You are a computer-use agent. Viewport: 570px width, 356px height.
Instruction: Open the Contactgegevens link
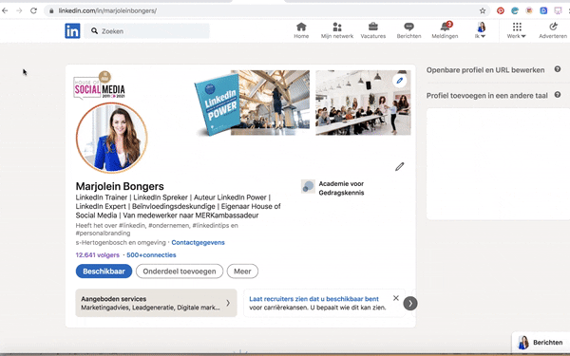point(199,243)
